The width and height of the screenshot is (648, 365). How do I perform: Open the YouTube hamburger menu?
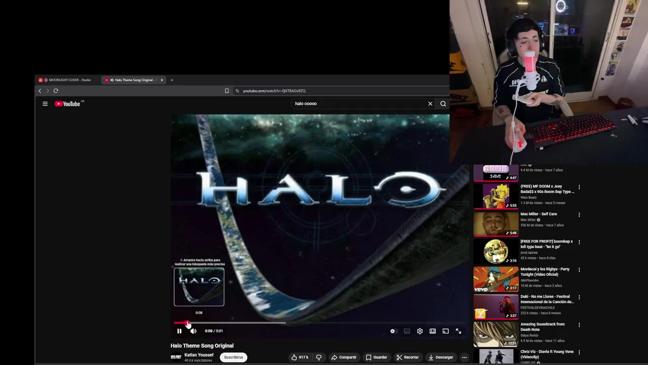45,104
